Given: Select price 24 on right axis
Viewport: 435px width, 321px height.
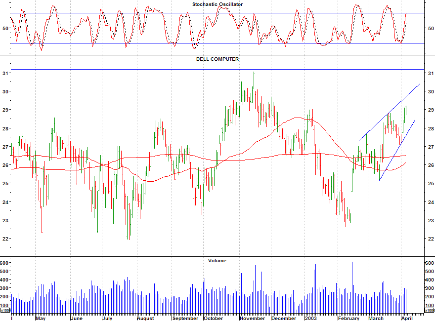Looking at the screenshot, I should click(x=431, y=202).
